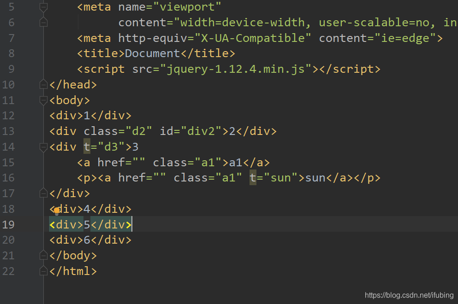Click the sun link text before </a></p>

315,178
